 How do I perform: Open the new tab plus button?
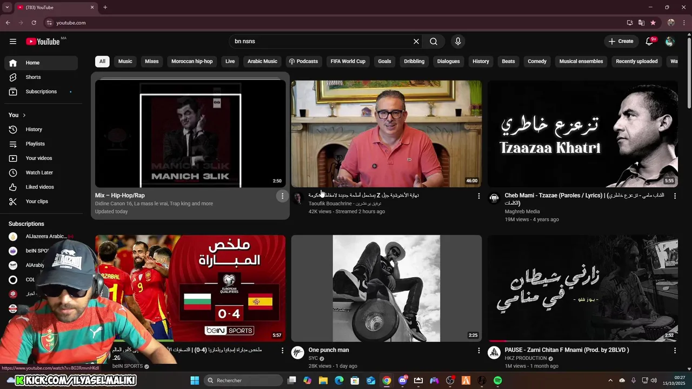105,8
